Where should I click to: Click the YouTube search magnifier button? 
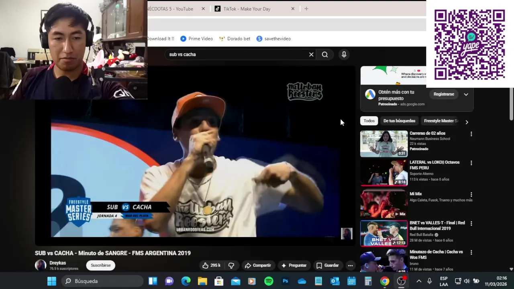coord(325,55)
